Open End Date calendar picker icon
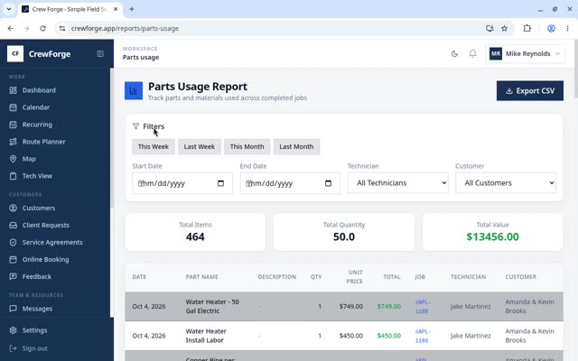This screenshot has height=361, width=578. point(328,183)
